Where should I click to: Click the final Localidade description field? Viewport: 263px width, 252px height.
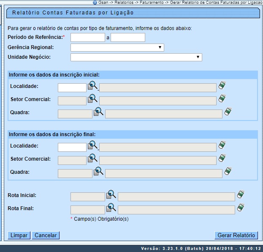point(158,147)
